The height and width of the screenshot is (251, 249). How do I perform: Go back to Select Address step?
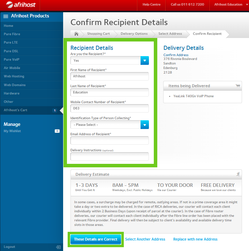click(170, 34)
